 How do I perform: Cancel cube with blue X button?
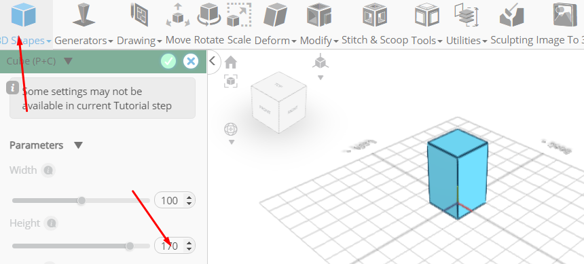click(x=191, y=61)
